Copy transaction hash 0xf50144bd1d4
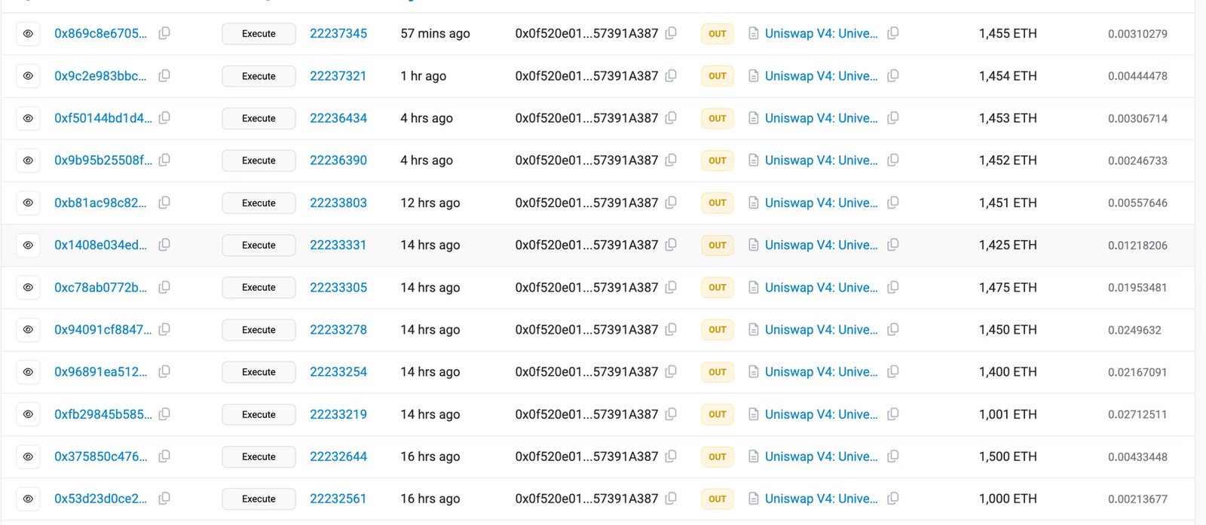 164,118
